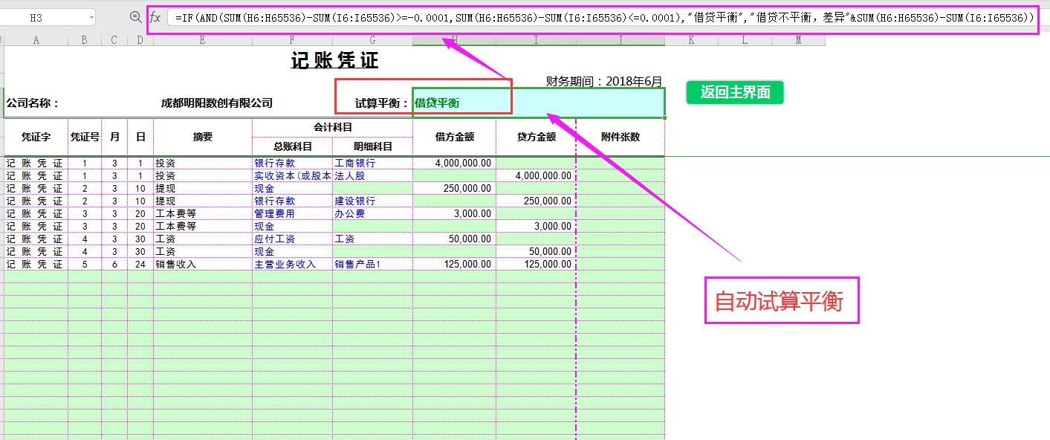Click the formula bar showing the IF formula
The height and width of the screenshot is (440, 1050).
tap(520, 18)
